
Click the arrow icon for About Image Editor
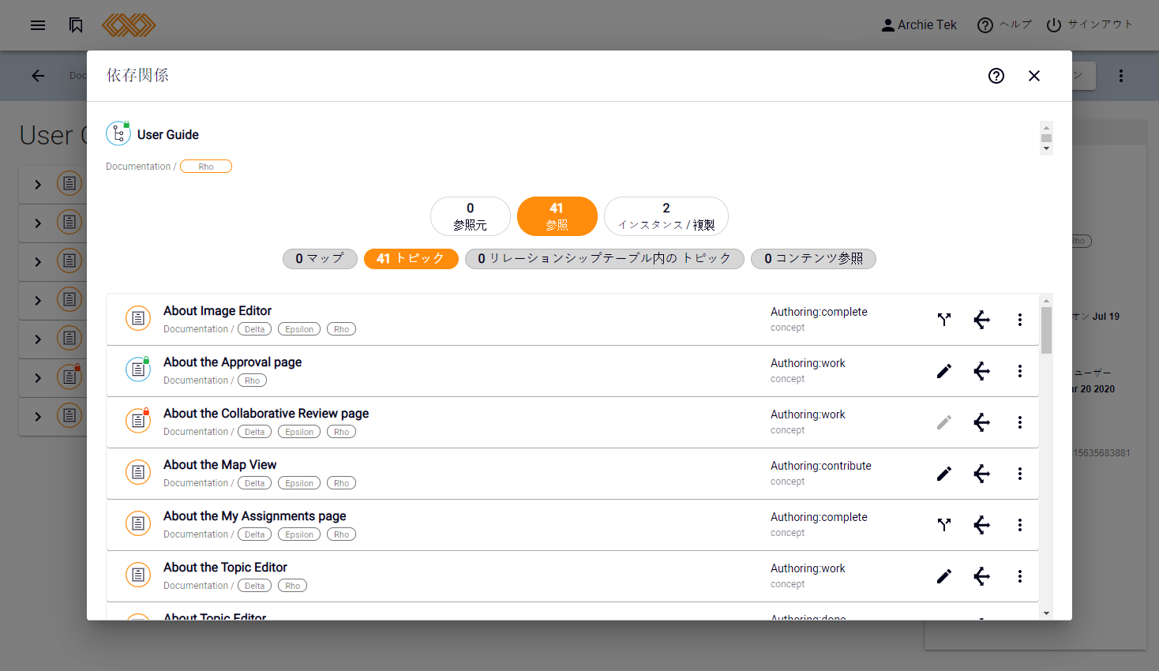tap(982, 320)
